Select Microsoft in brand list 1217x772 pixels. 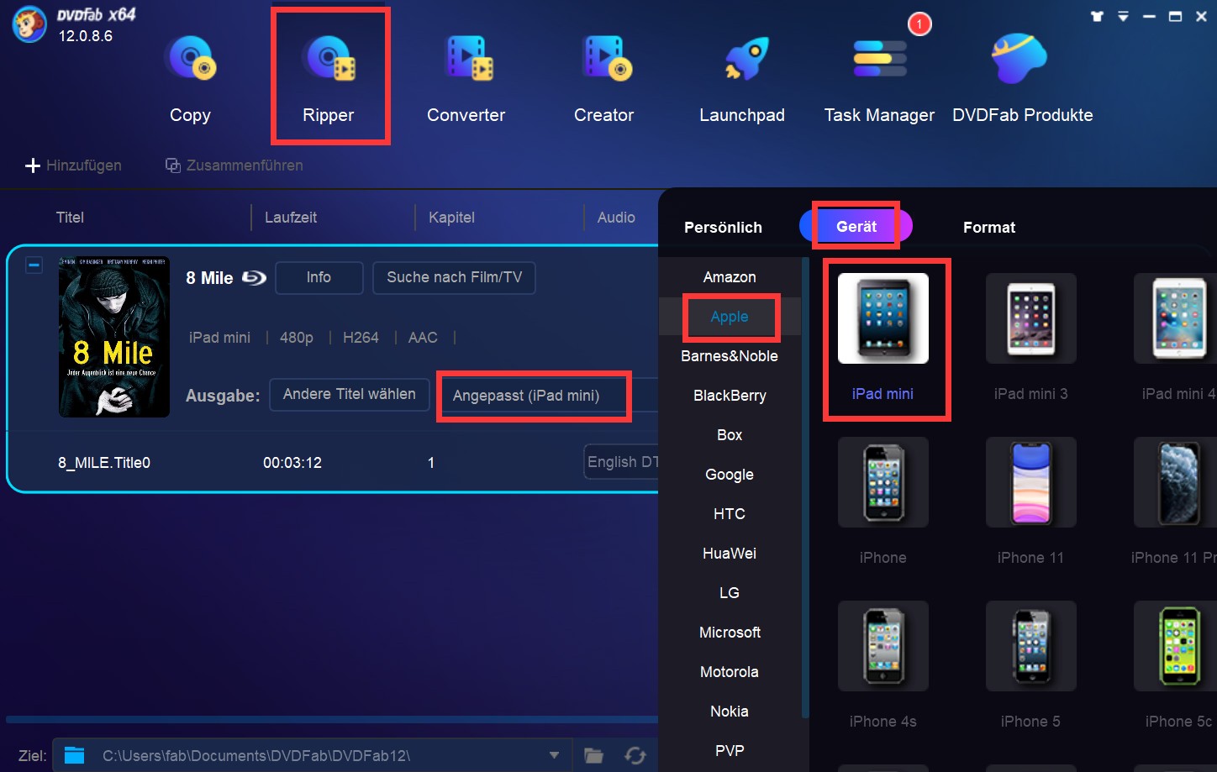point(730,633)
